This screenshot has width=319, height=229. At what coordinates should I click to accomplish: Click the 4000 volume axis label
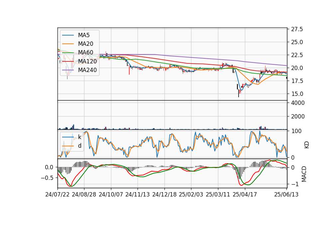pos(298,103)
